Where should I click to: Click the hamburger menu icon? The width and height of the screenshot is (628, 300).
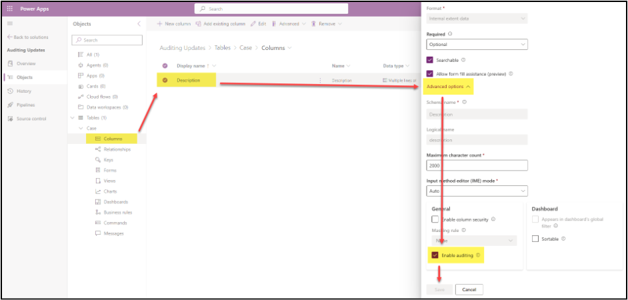click(x=9, y=23)
